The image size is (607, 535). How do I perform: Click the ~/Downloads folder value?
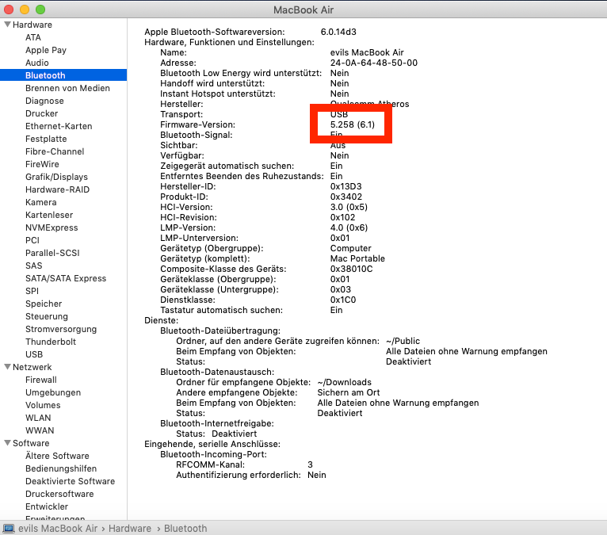(345, 382)
